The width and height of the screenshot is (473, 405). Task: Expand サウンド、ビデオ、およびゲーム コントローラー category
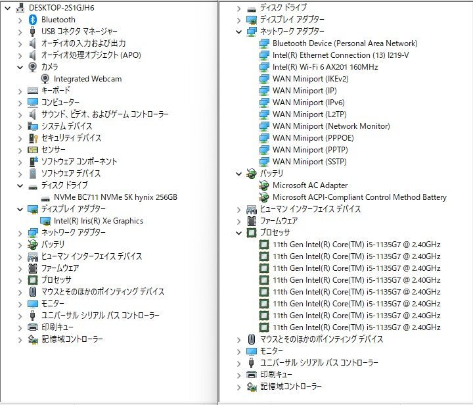pos(20,114)
